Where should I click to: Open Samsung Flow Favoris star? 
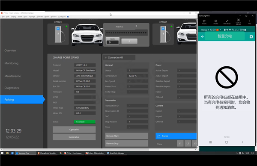(x=204, y=22)
